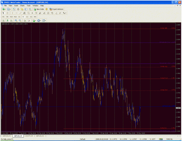Toggle the Expert Advisors button
Image resolution: width=182 pixels, height=141 pixels.
(56, 9)
